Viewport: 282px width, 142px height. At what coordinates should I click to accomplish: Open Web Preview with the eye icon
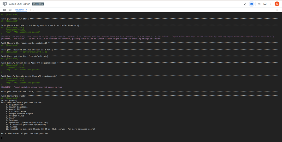[259, 4]
